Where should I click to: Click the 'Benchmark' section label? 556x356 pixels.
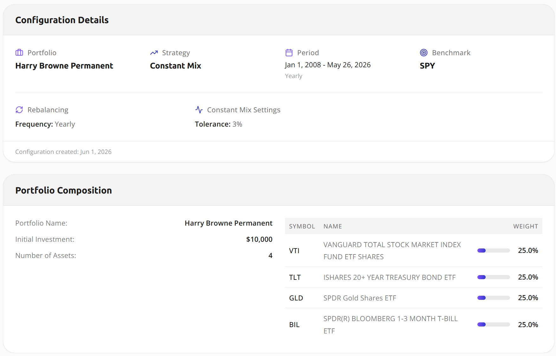[x=451, y=53]
